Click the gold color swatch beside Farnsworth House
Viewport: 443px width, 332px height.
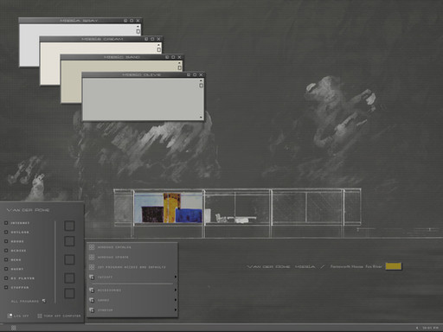tap(394, 266)
